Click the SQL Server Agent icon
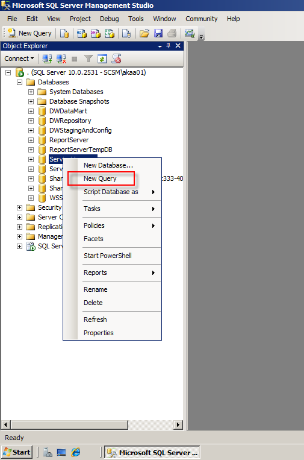This screenshot has height=460, width=304. (31, 246)
